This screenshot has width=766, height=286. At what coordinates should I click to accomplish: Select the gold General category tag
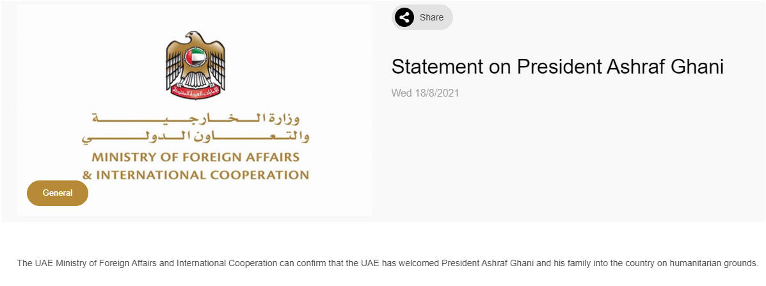click(58, 193)
